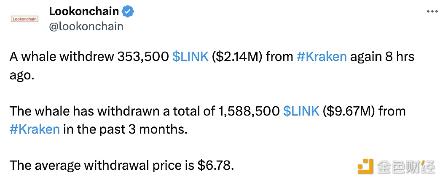
Task: Click the orange Jinse Finance watermark logo
Action: (365, 166)
